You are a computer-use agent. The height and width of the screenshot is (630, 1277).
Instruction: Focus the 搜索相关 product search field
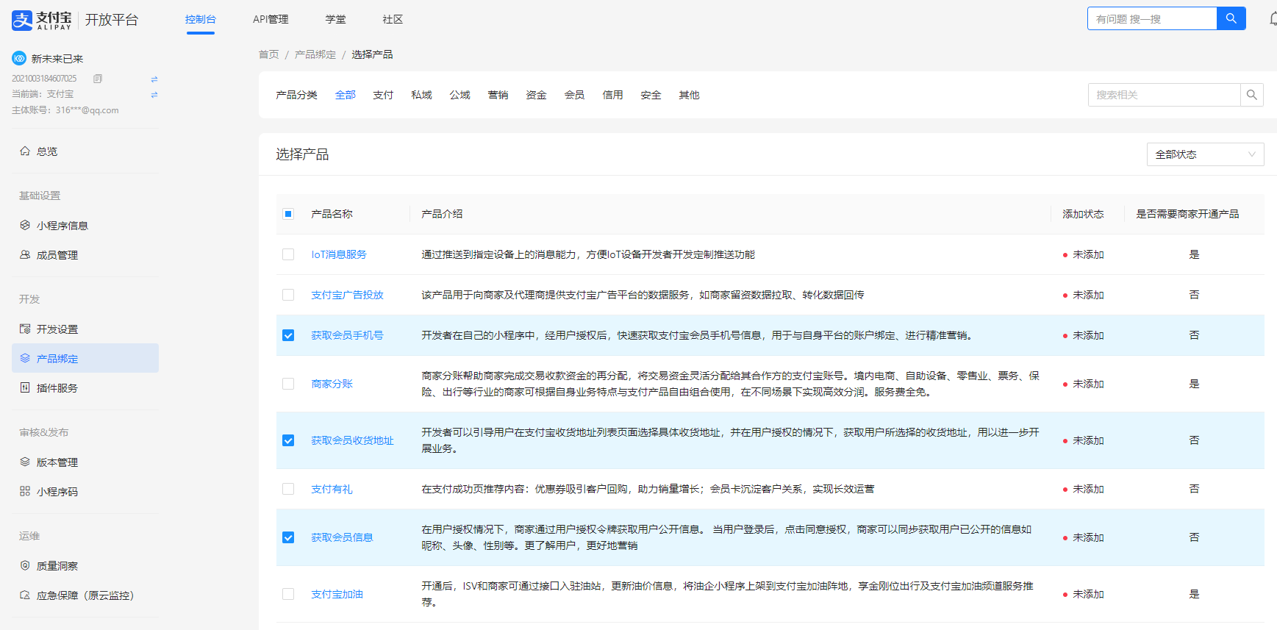(x=1164, y=95)
